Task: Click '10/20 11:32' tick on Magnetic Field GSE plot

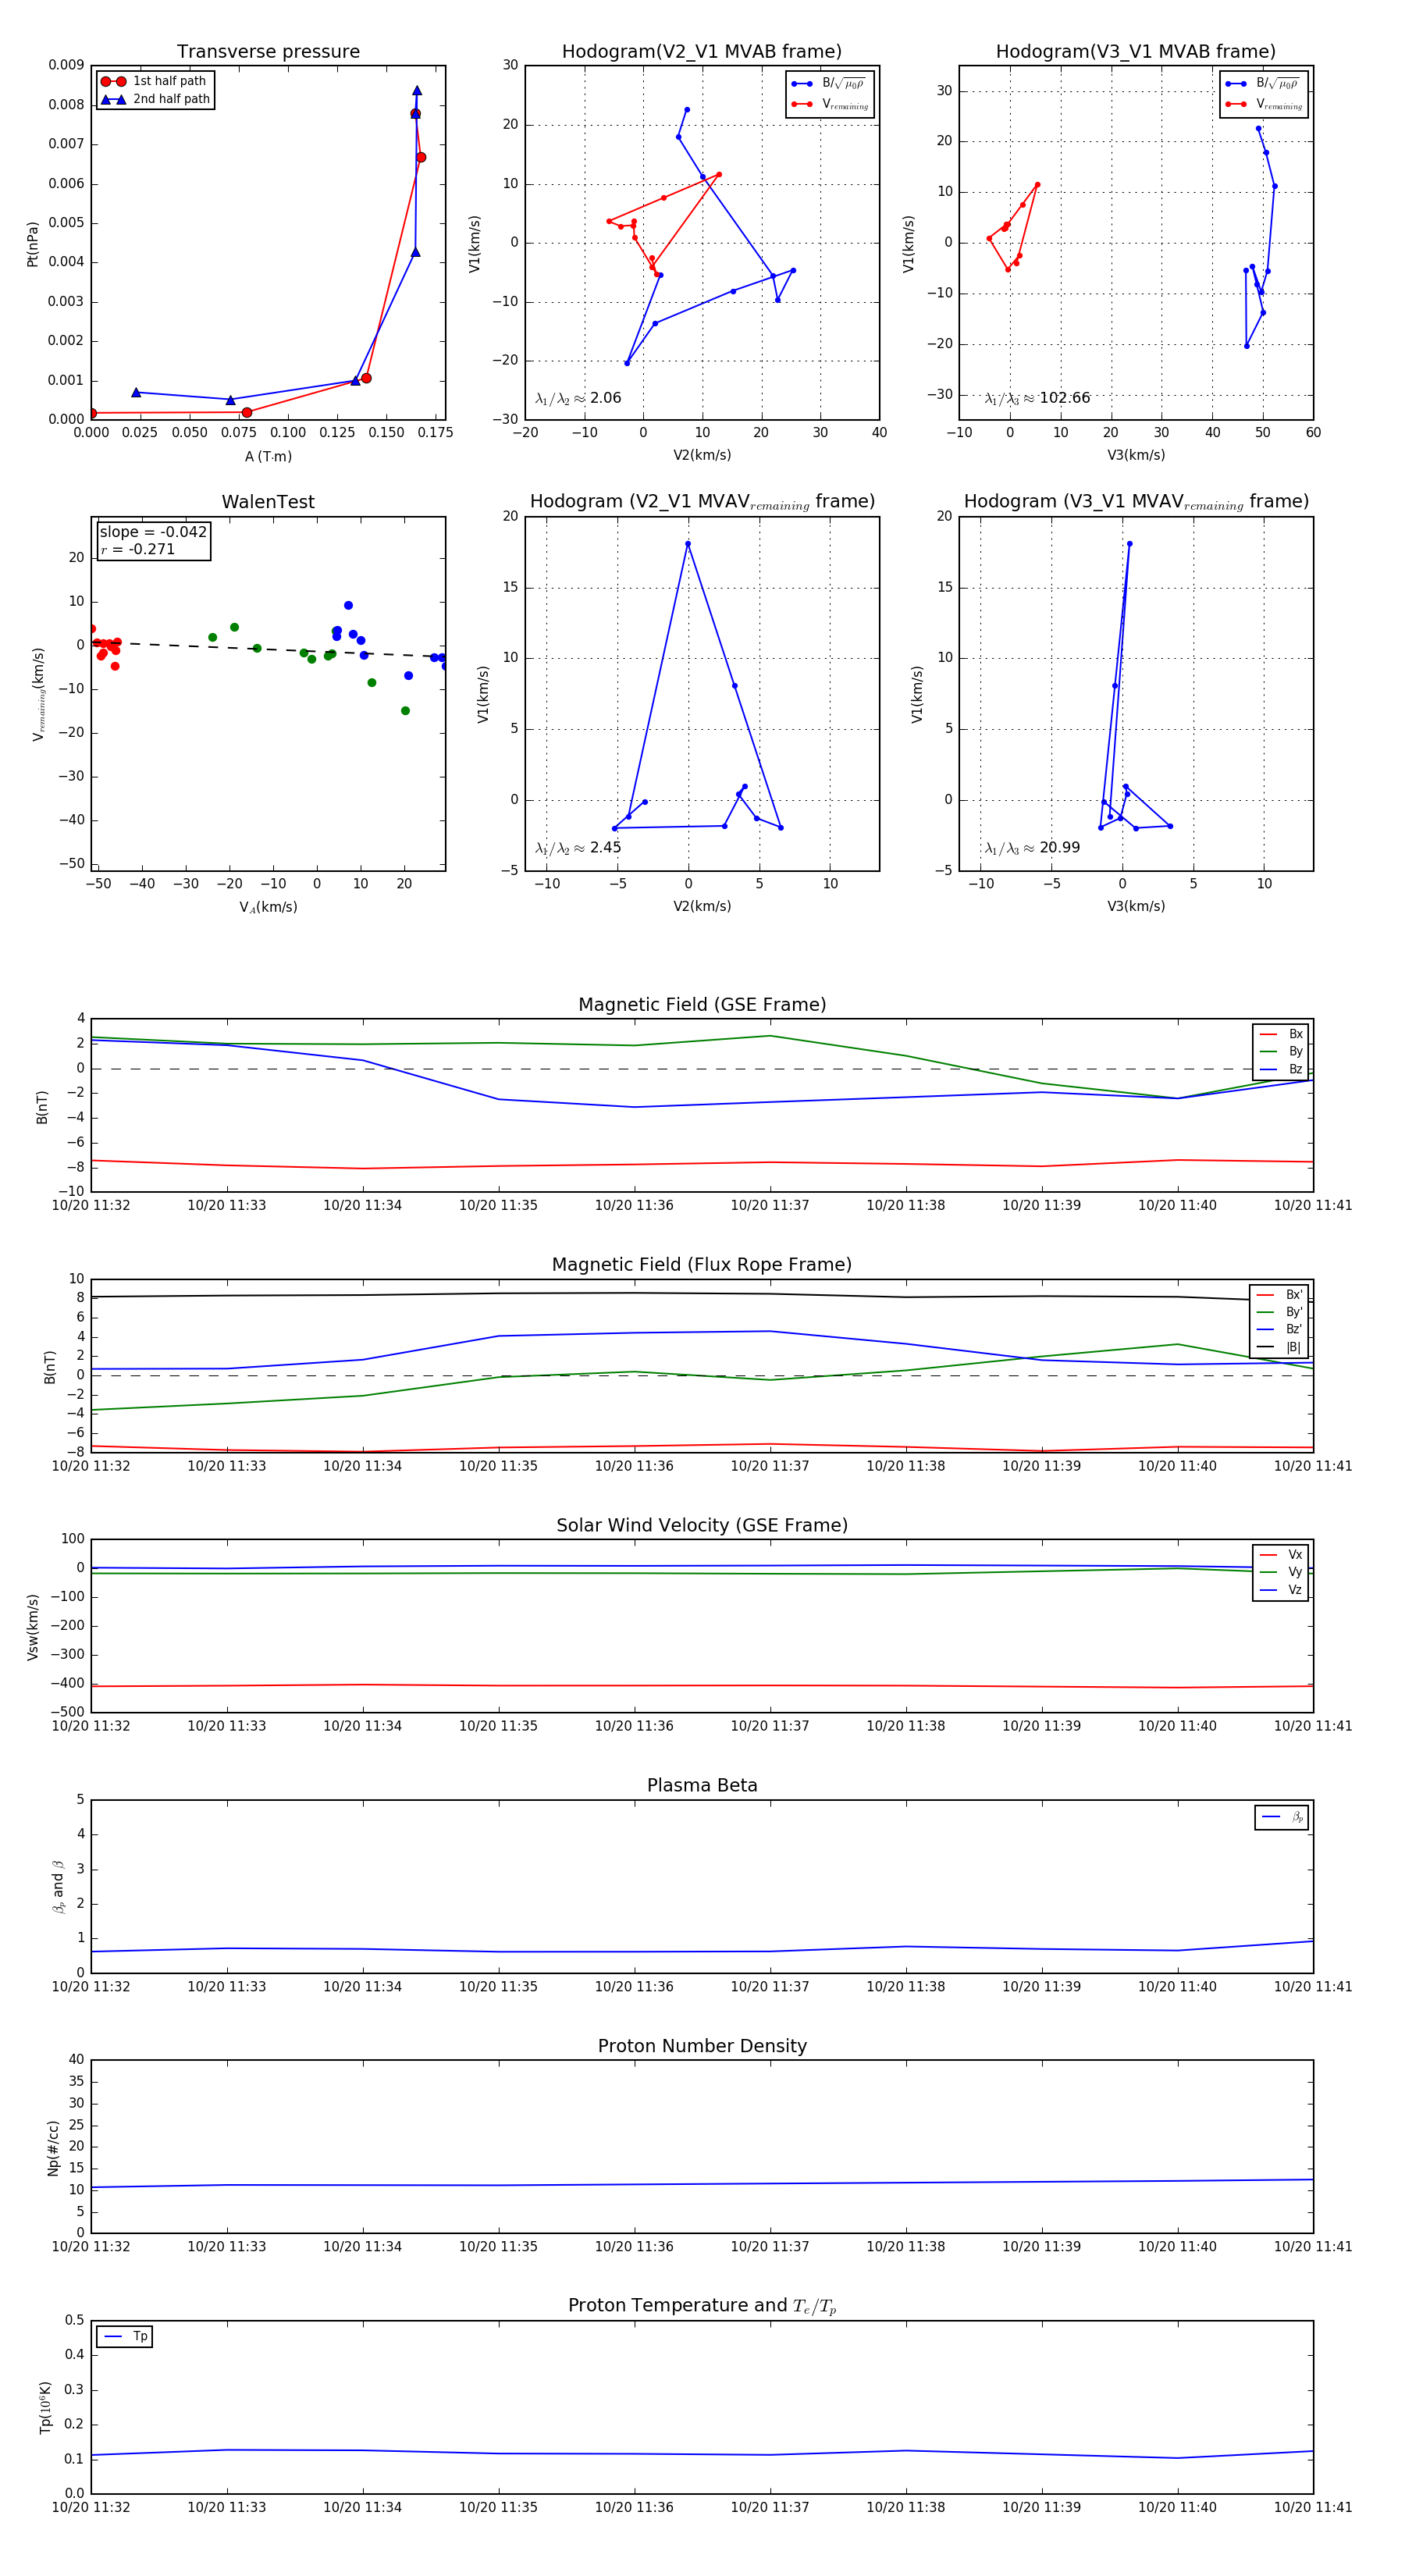Action: pos(91,1205)
